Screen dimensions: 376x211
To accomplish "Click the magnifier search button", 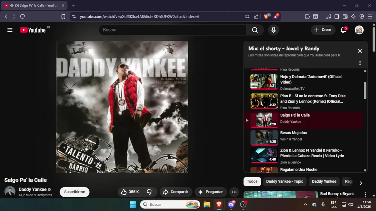I will (x=255, y=30).
